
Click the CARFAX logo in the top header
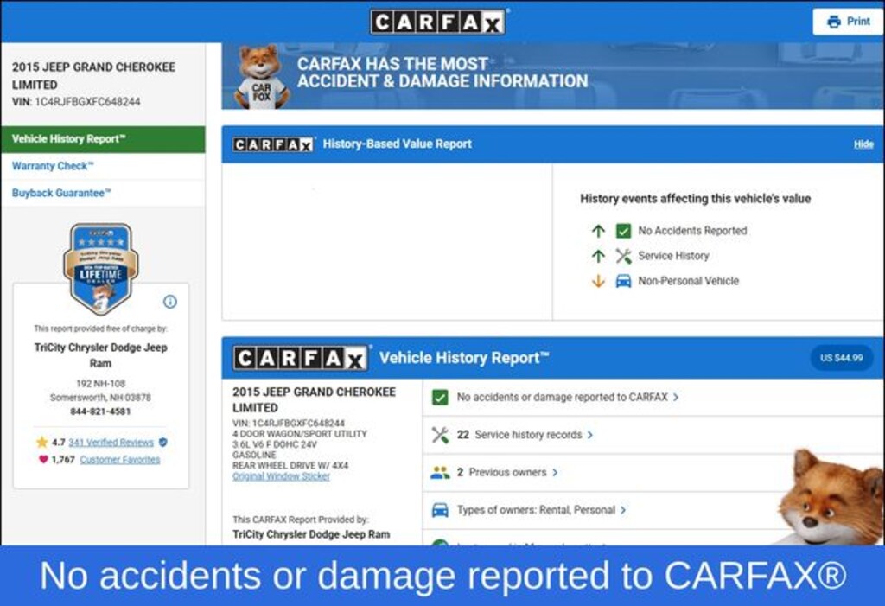point(438,22)
